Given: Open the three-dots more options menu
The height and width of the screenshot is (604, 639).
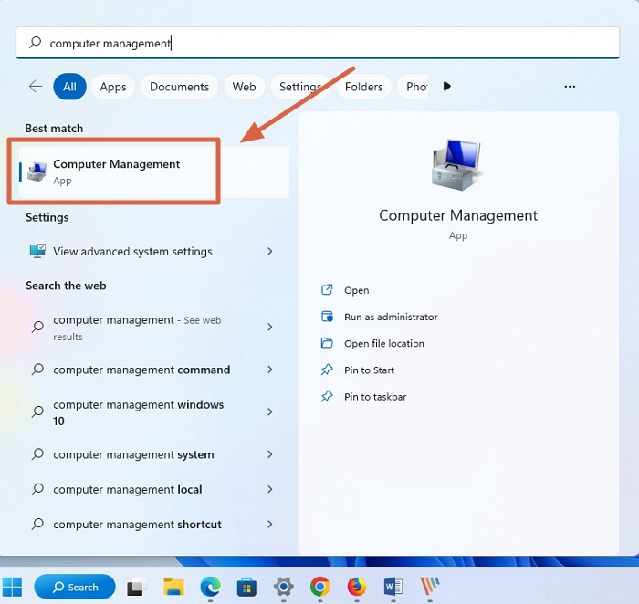Looking at the screenshot, I should click(570, 87).
